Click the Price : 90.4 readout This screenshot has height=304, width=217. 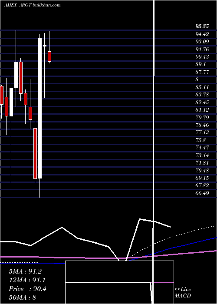27,289
